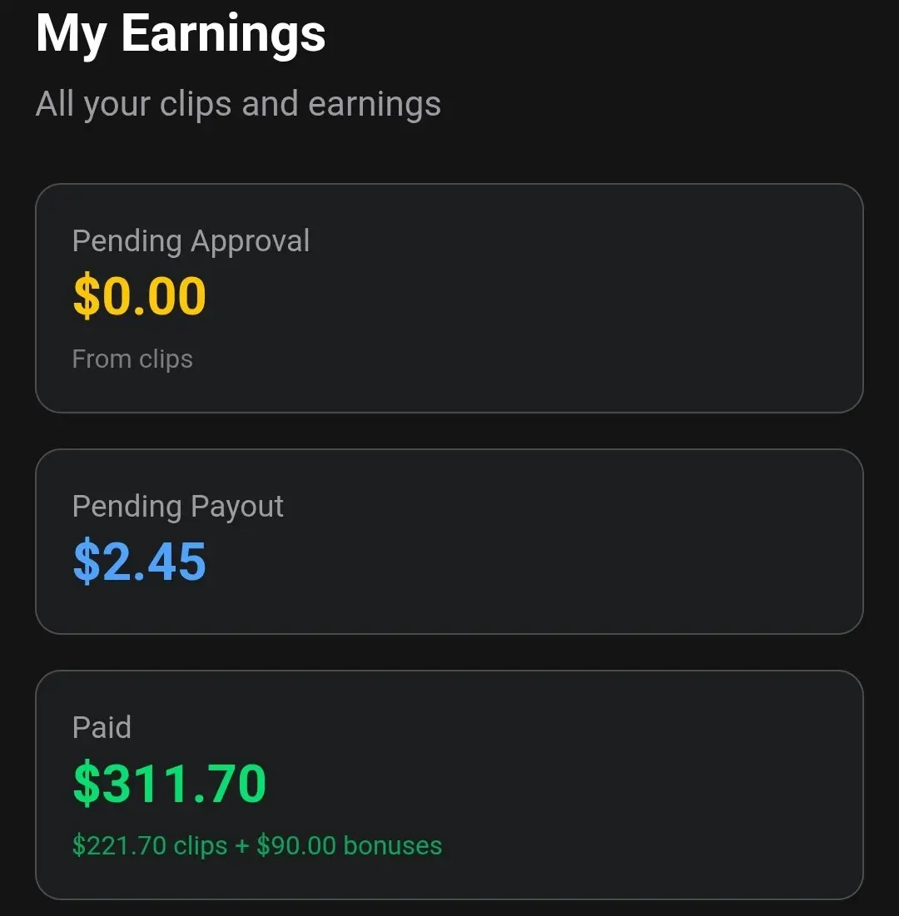Viewport: 899px width, 916px height.
Task: Select the yellow $0.00 amount
Action: pos(139,297)
